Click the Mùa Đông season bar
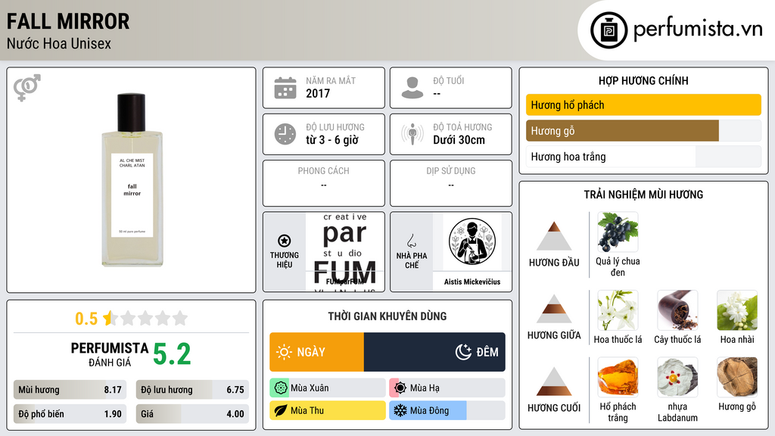Screen dimensions: 775x436 pos(447,410)
